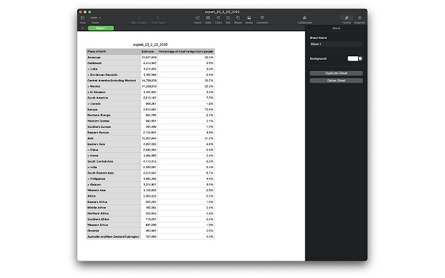Open the View sidebar menu icon
The height and width of the screenshot is (278, 445).
click(83, 17)
